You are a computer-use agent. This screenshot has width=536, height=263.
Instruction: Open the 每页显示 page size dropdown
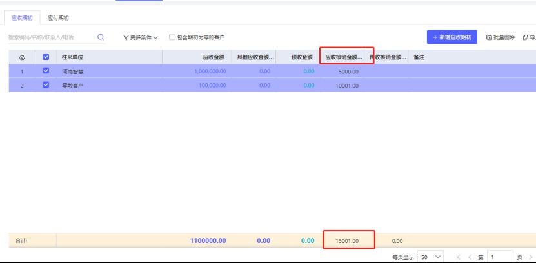[431, 257]
